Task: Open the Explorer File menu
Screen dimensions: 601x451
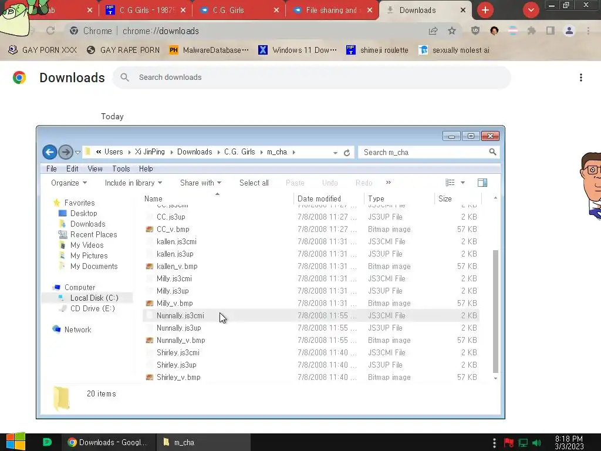Action: point(52,169)
